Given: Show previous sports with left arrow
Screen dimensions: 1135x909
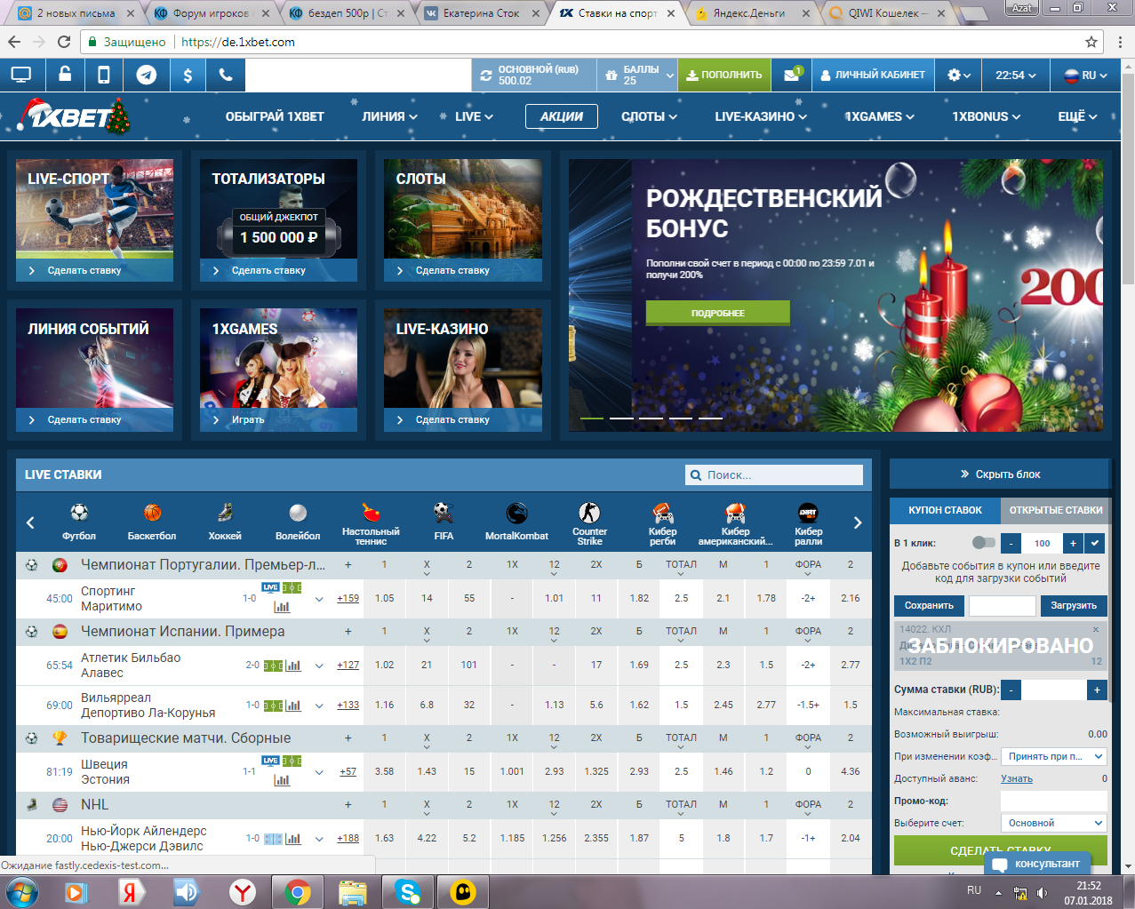Looking at the screenshot, I should click(30, 522).
